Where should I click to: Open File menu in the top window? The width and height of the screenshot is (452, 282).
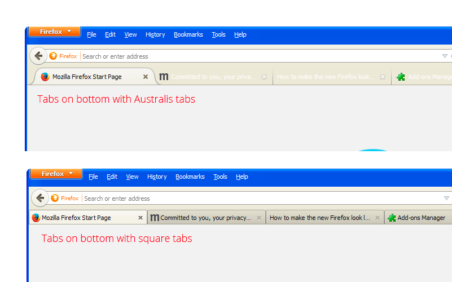(91, 34)
